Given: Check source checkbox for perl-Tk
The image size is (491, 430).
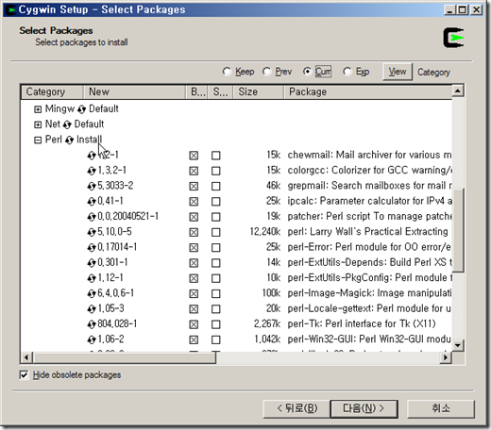Looking at the screenshot, I should tap(216, 324).
